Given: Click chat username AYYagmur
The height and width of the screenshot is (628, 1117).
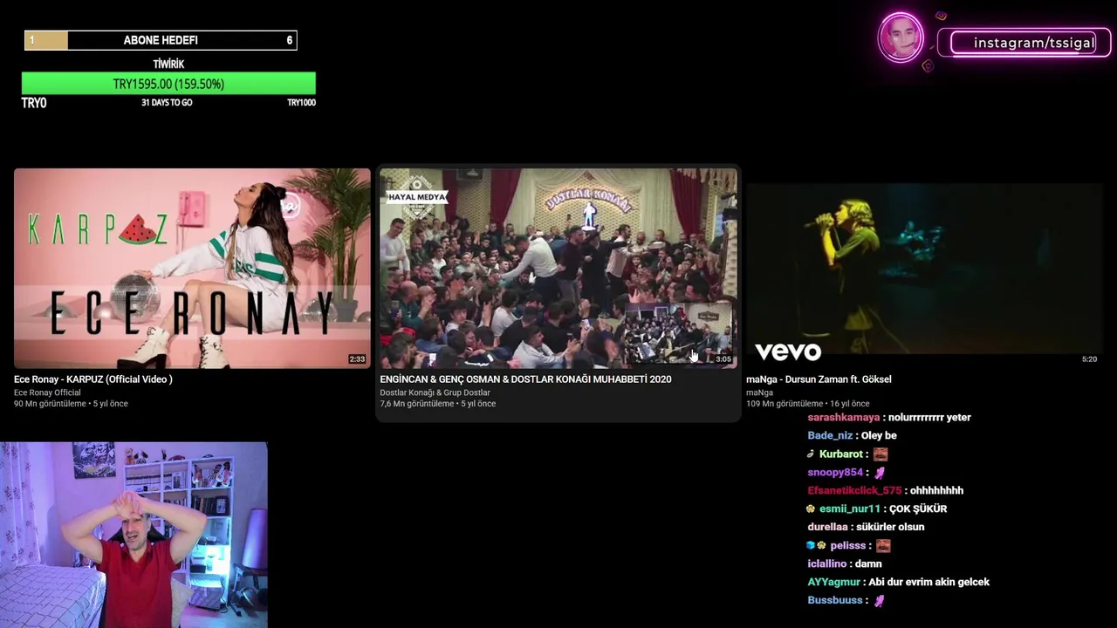Looking at the screenshot, I should 833,583.
